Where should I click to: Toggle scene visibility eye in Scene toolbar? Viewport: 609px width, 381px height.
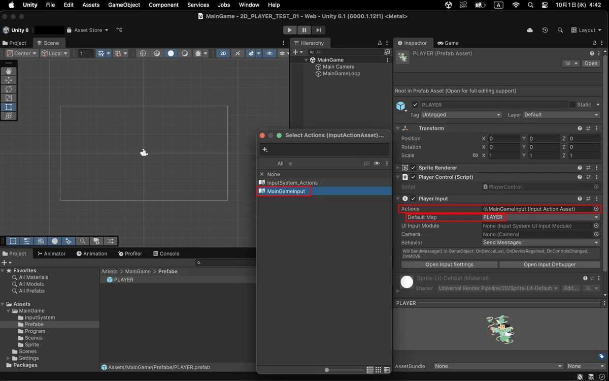[269, 53]
